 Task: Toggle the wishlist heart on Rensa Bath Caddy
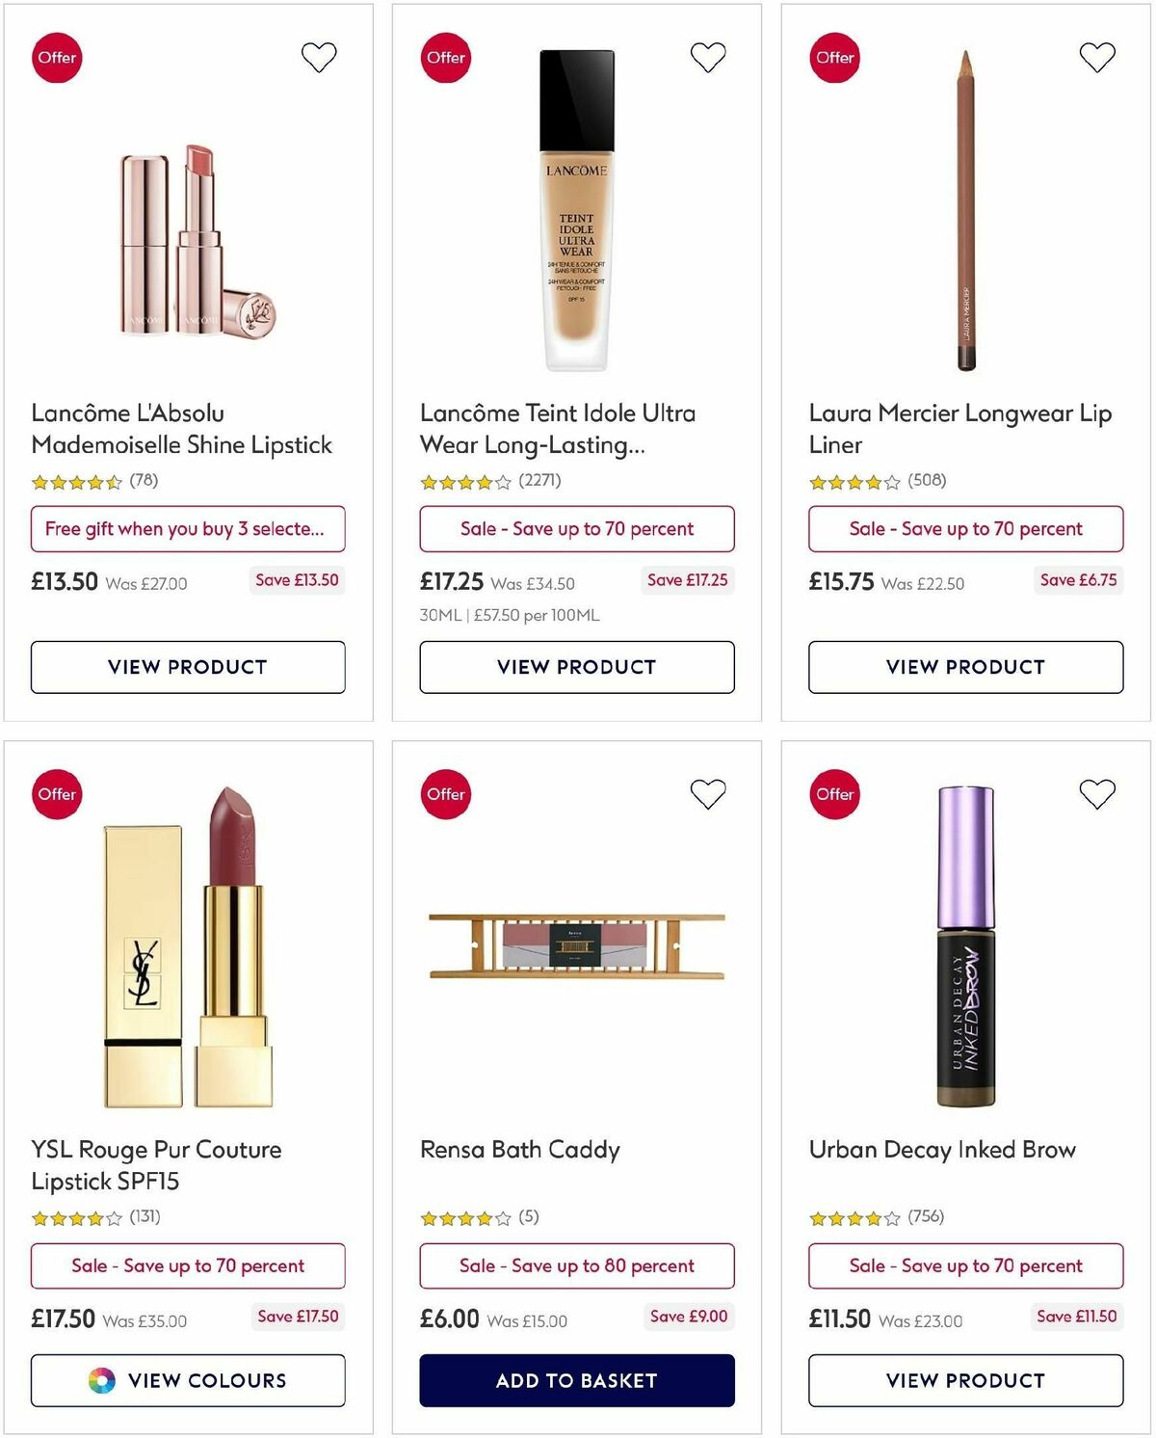tap(708, 793)
